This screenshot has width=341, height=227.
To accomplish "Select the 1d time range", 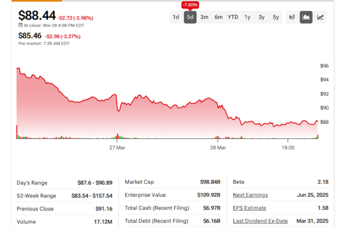I will (176, 17).
